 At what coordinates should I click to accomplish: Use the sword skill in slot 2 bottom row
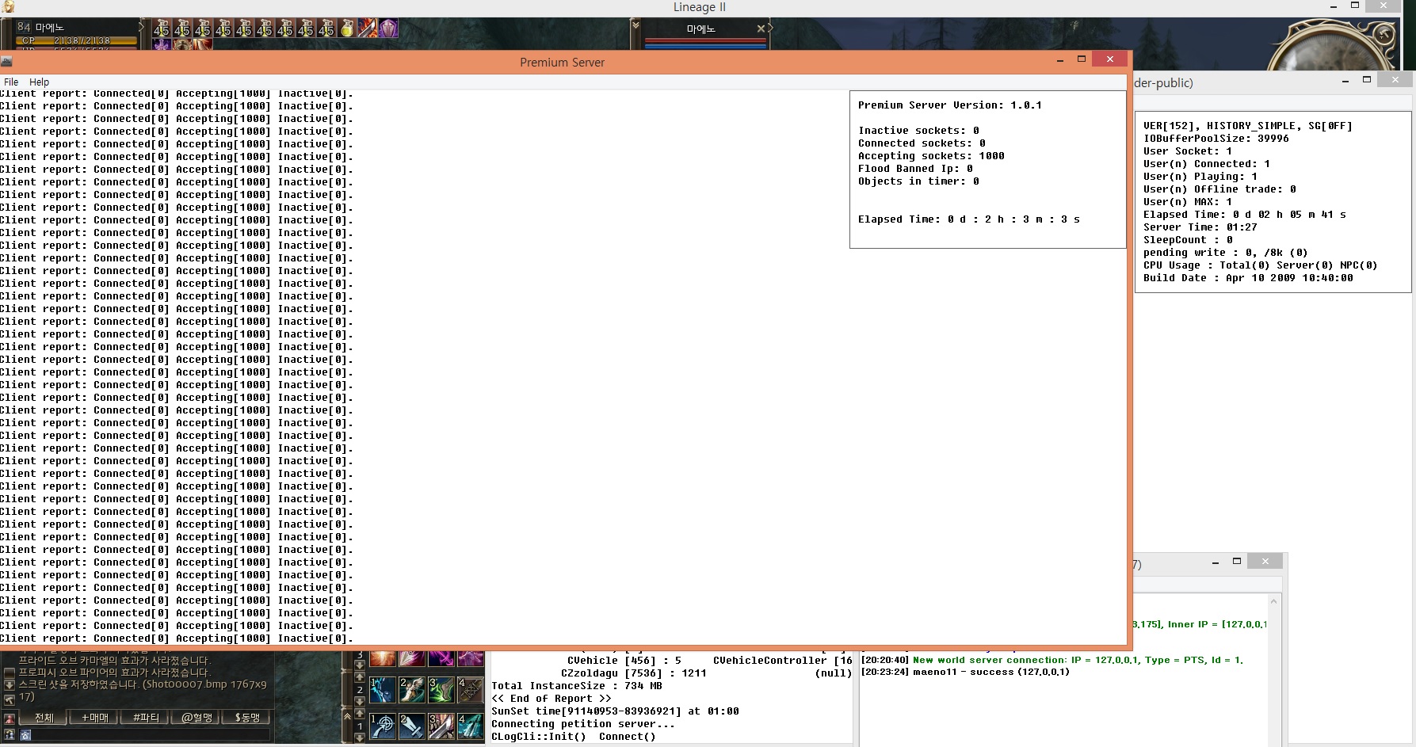pos(412,726)
